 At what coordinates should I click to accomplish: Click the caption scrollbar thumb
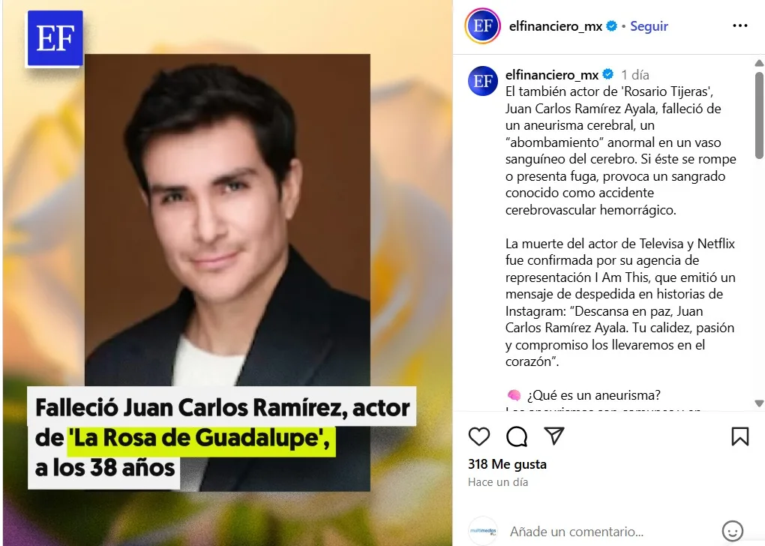coord(759,115)
